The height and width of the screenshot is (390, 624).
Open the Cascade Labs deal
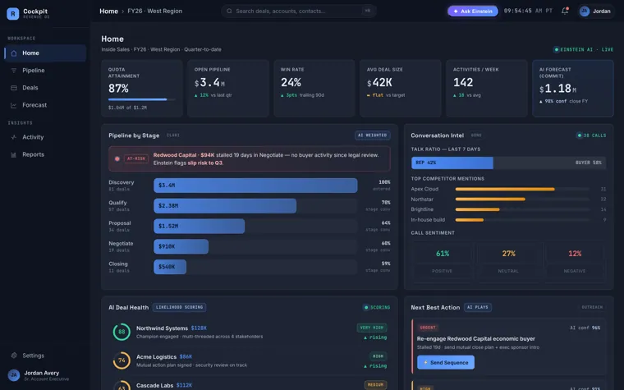click(x=250, y=385)
